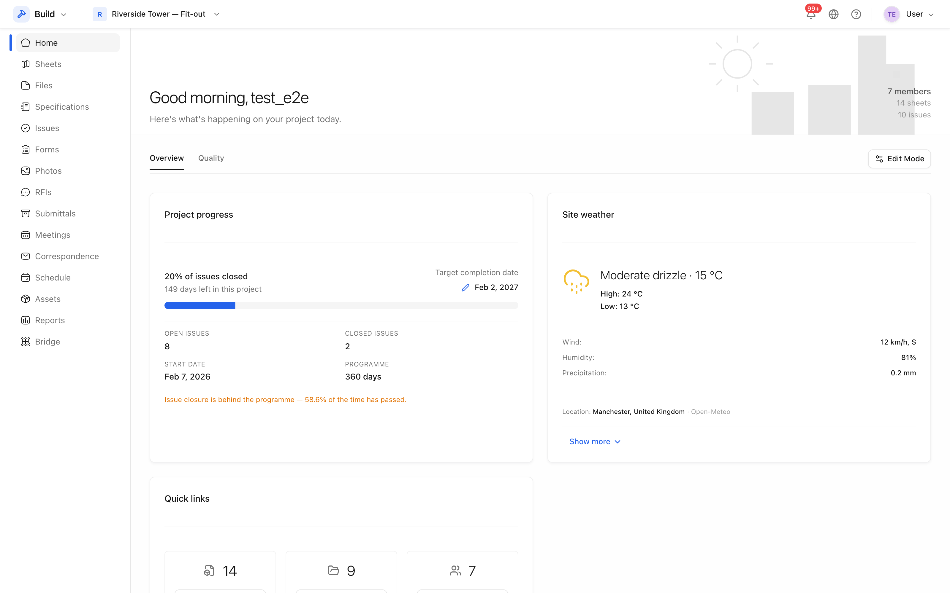This screenshot has height=593, width=950.
Task: Click the RFIs chat bubble icon
Action: pos(26,192)
